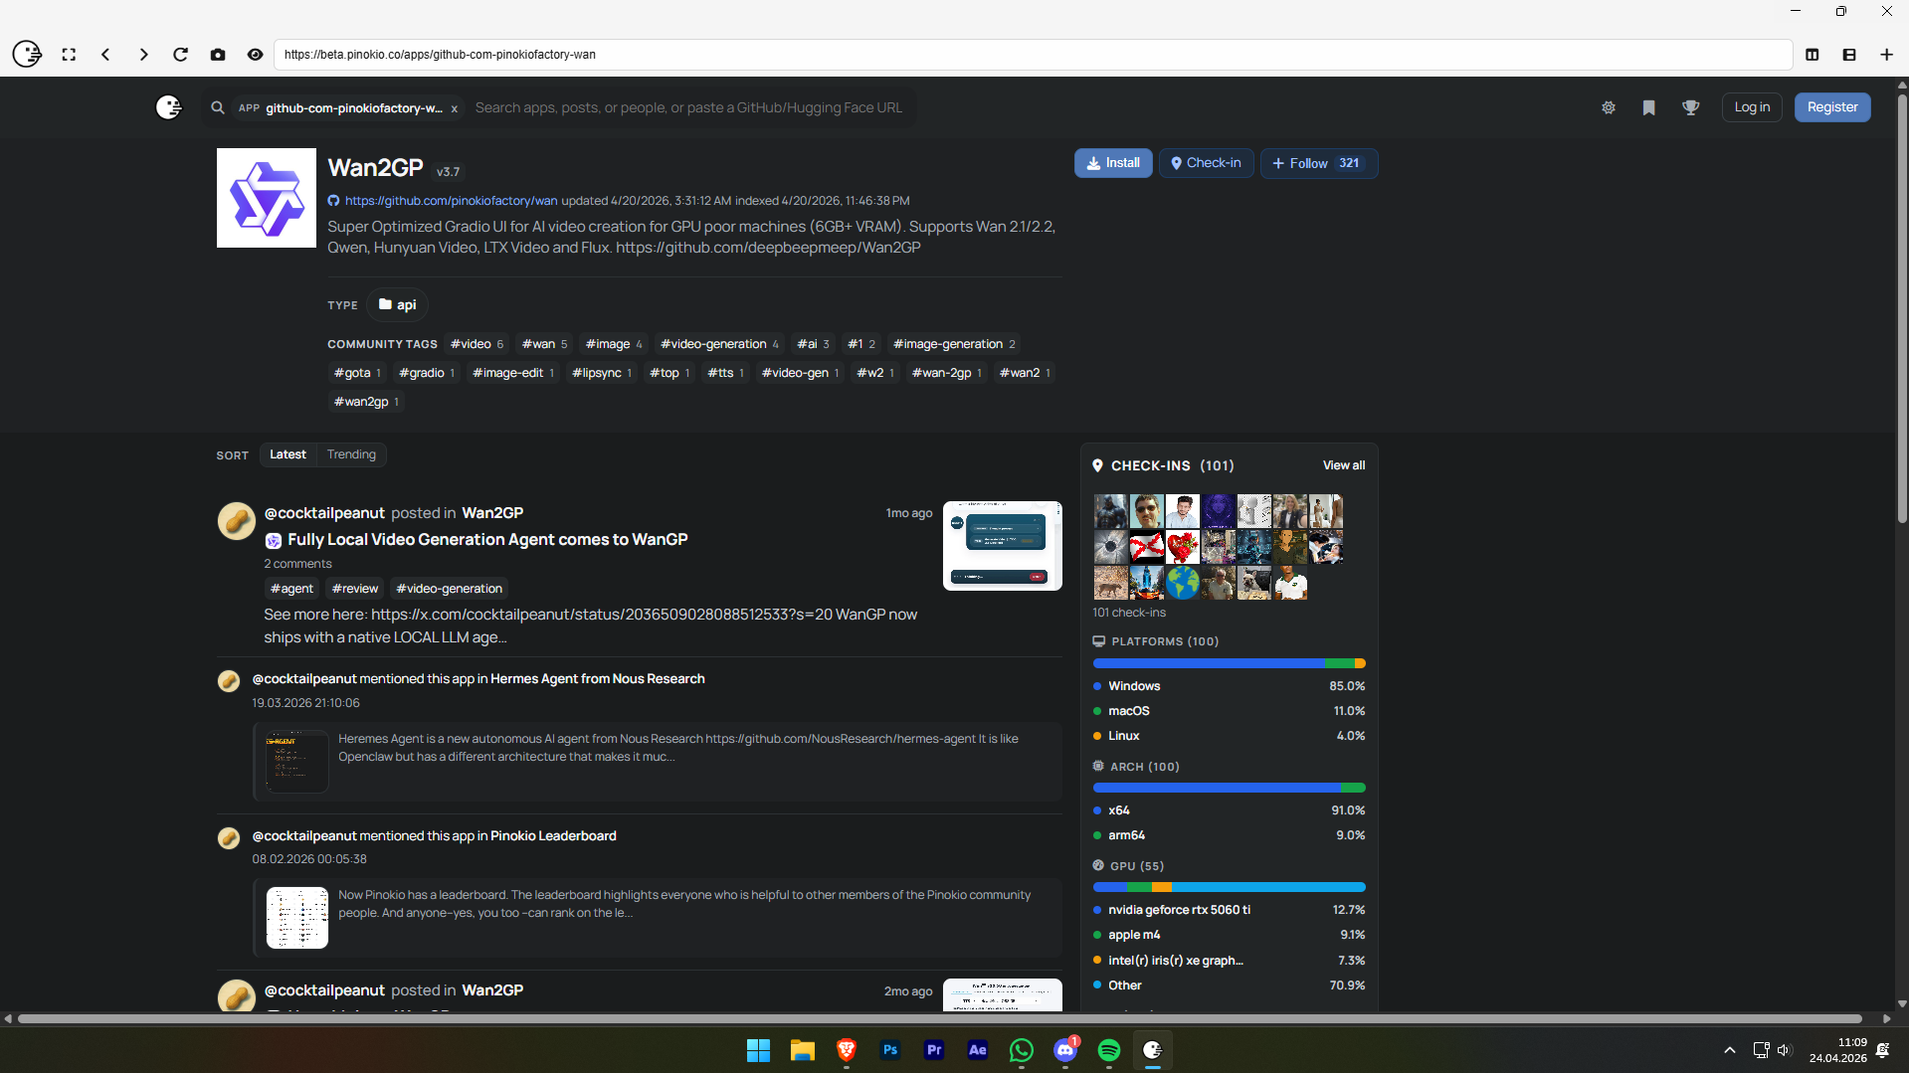
Task: Click the globe check-in avatar
Action: point(1183,583)
